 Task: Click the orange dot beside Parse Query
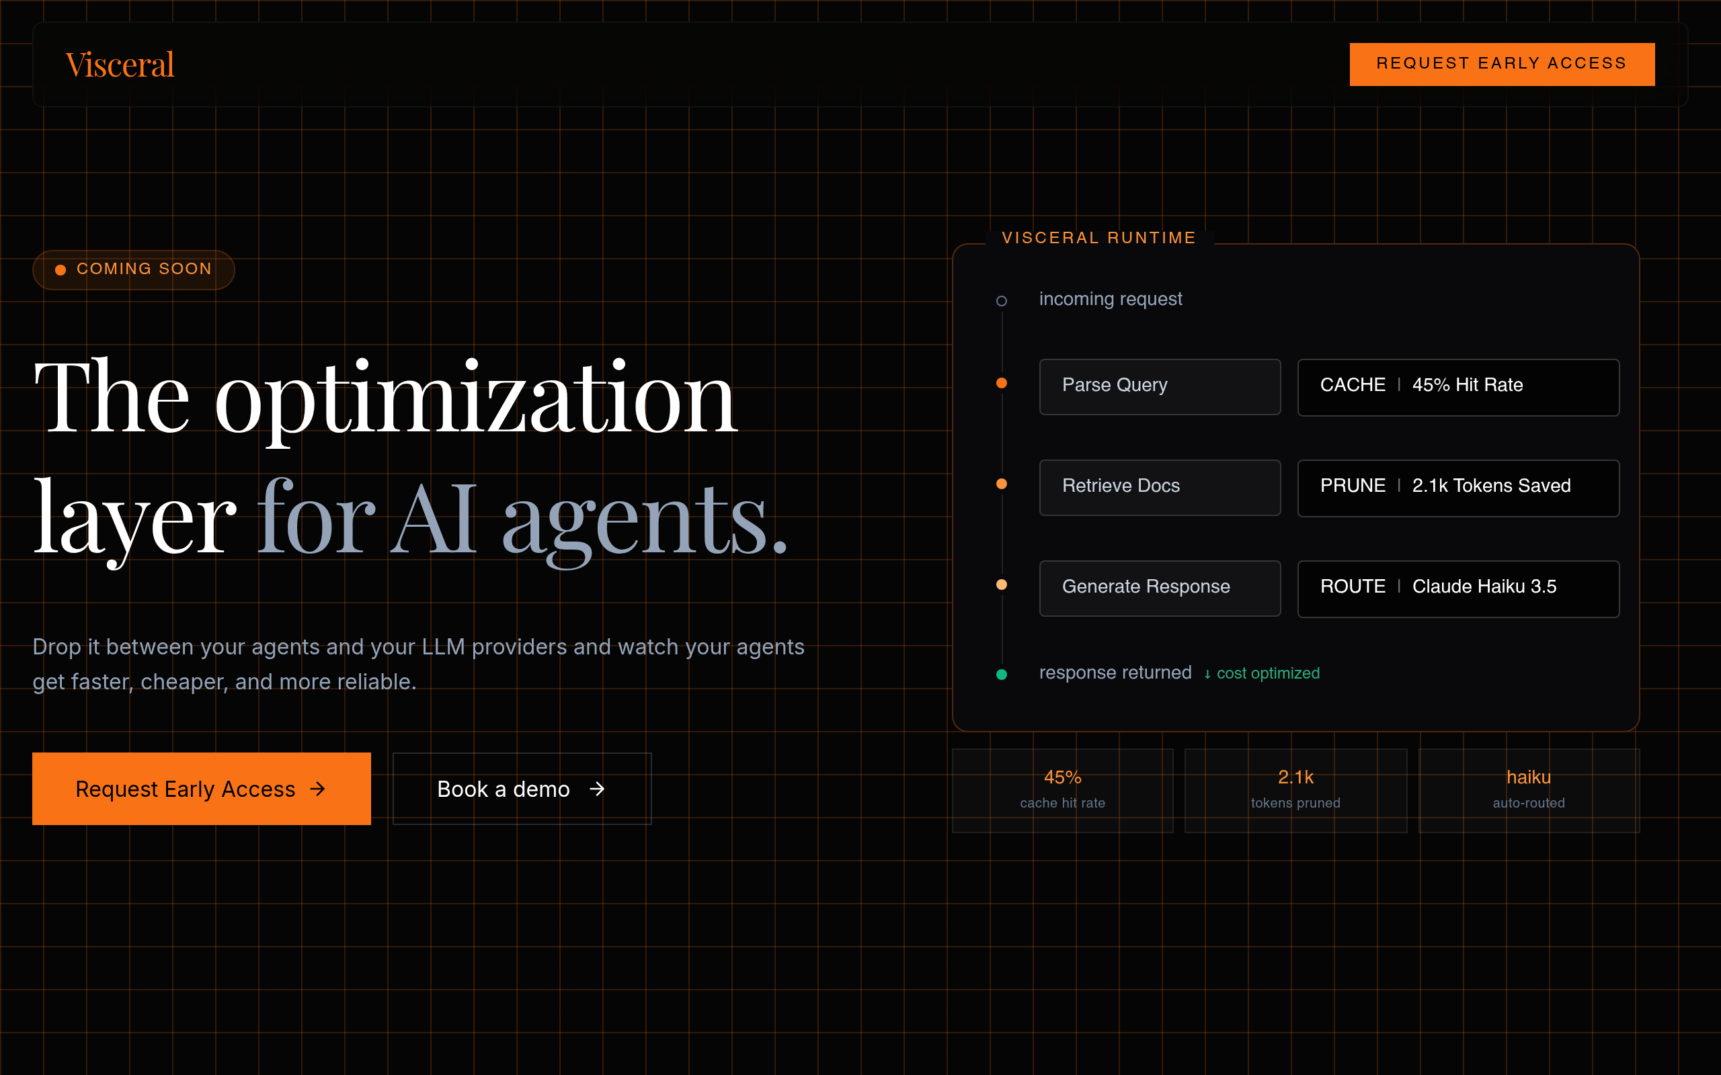pos(1001,383)
